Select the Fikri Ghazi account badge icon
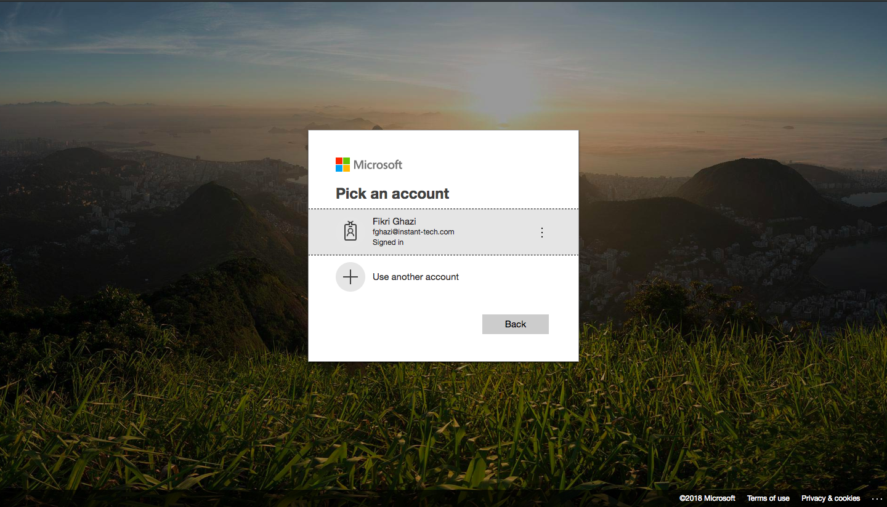This screenshot has width=887, height=507. coord(350,231)
